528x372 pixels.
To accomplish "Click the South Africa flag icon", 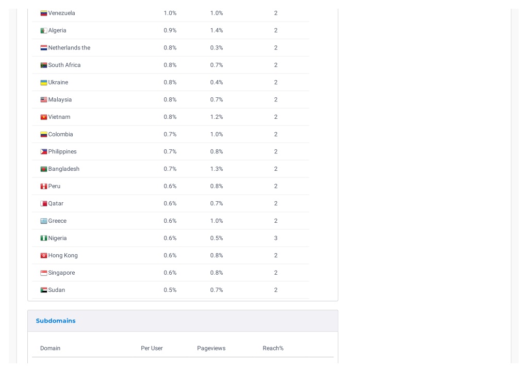I will point(44,65).
